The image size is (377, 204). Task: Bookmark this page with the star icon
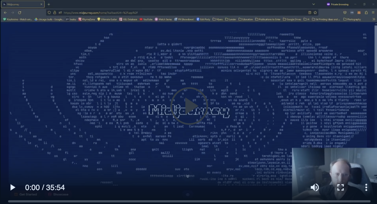[x=315, y=12]
